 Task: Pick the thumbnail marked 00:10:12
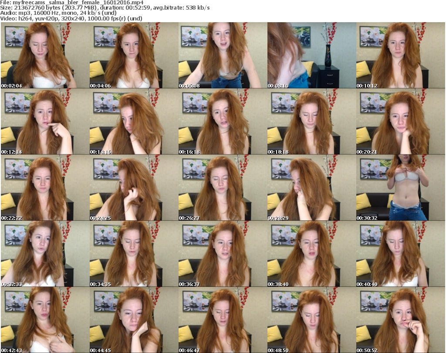(x=401, y=55)
